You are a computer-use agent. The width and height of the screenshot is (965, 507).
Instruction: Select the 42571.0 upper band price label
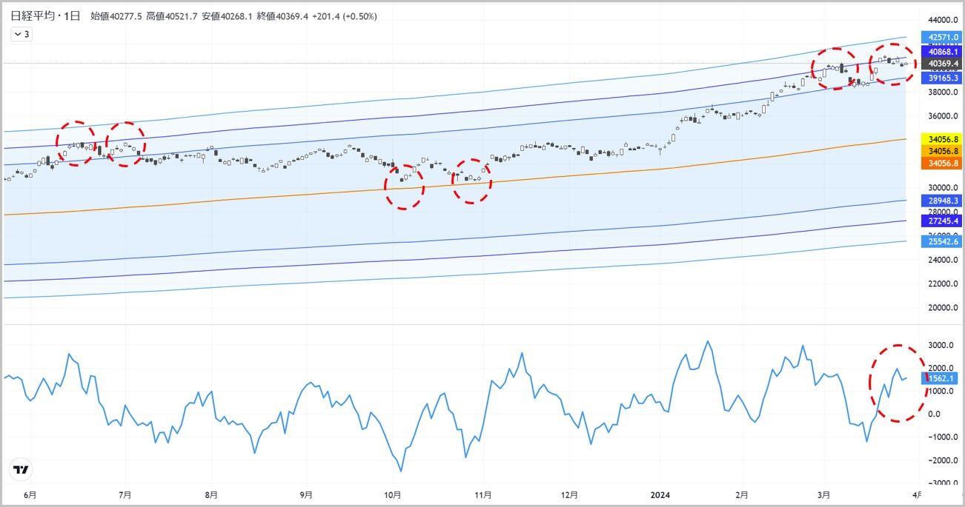point(940,36)
